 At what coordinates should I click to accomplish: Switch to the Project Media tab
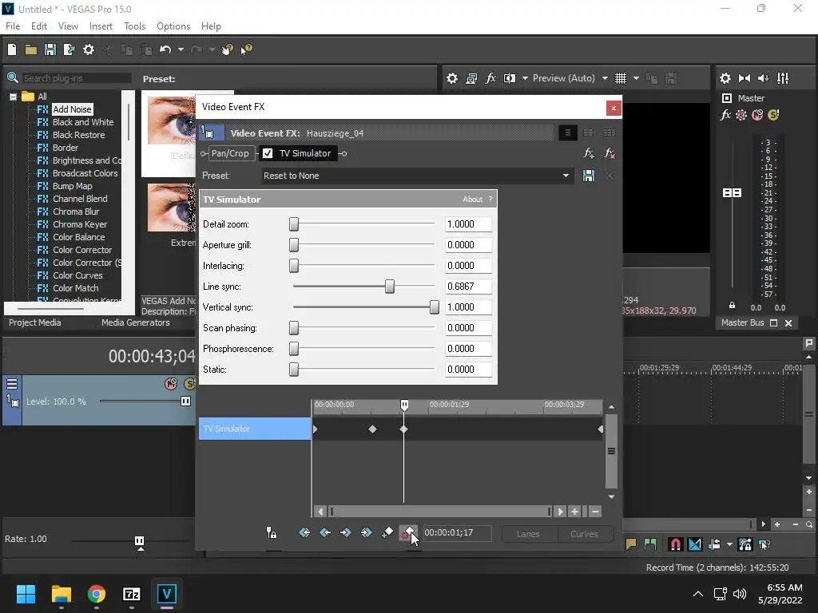tap(35, 322)
